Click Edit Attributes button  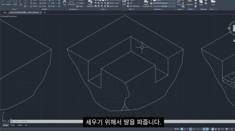(x=133, y=6)
